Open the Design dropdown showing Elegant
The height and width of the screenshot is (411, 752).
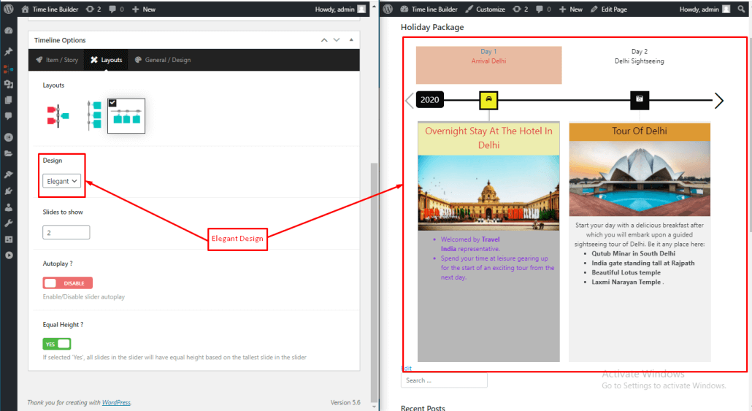click(x=62, y=181)
